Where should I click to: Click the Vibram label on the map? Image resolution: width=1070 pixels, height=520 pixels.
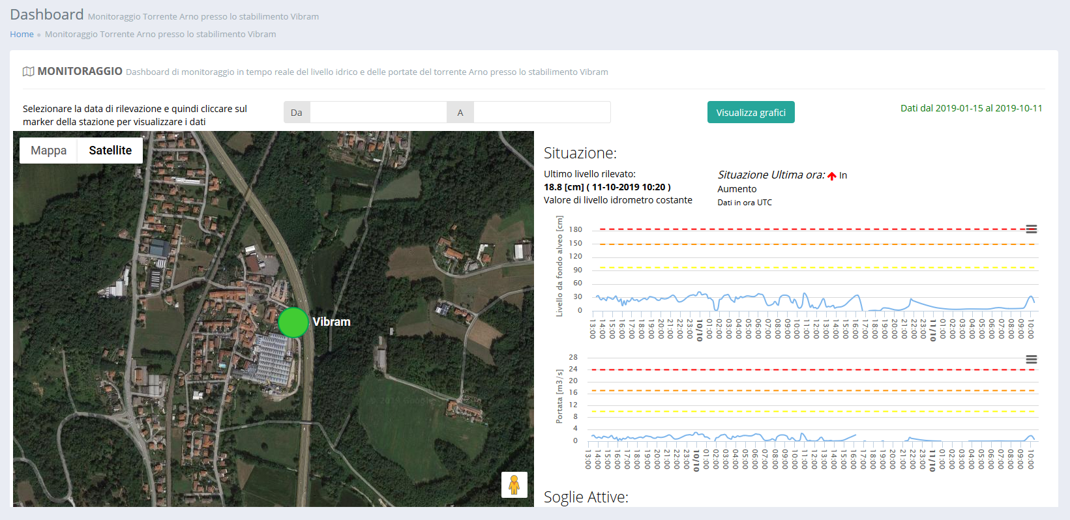click(331, 322)
